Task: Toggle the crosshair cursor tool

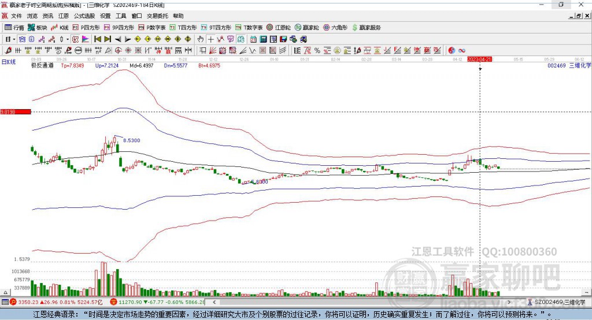Action: (x=211, y=39)
